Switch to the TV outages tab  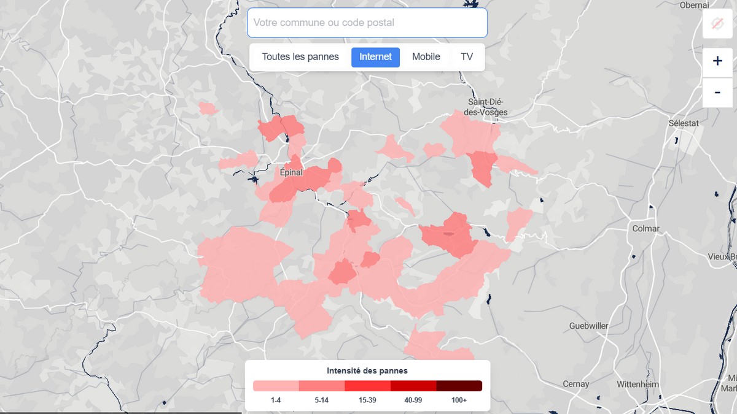467,57
